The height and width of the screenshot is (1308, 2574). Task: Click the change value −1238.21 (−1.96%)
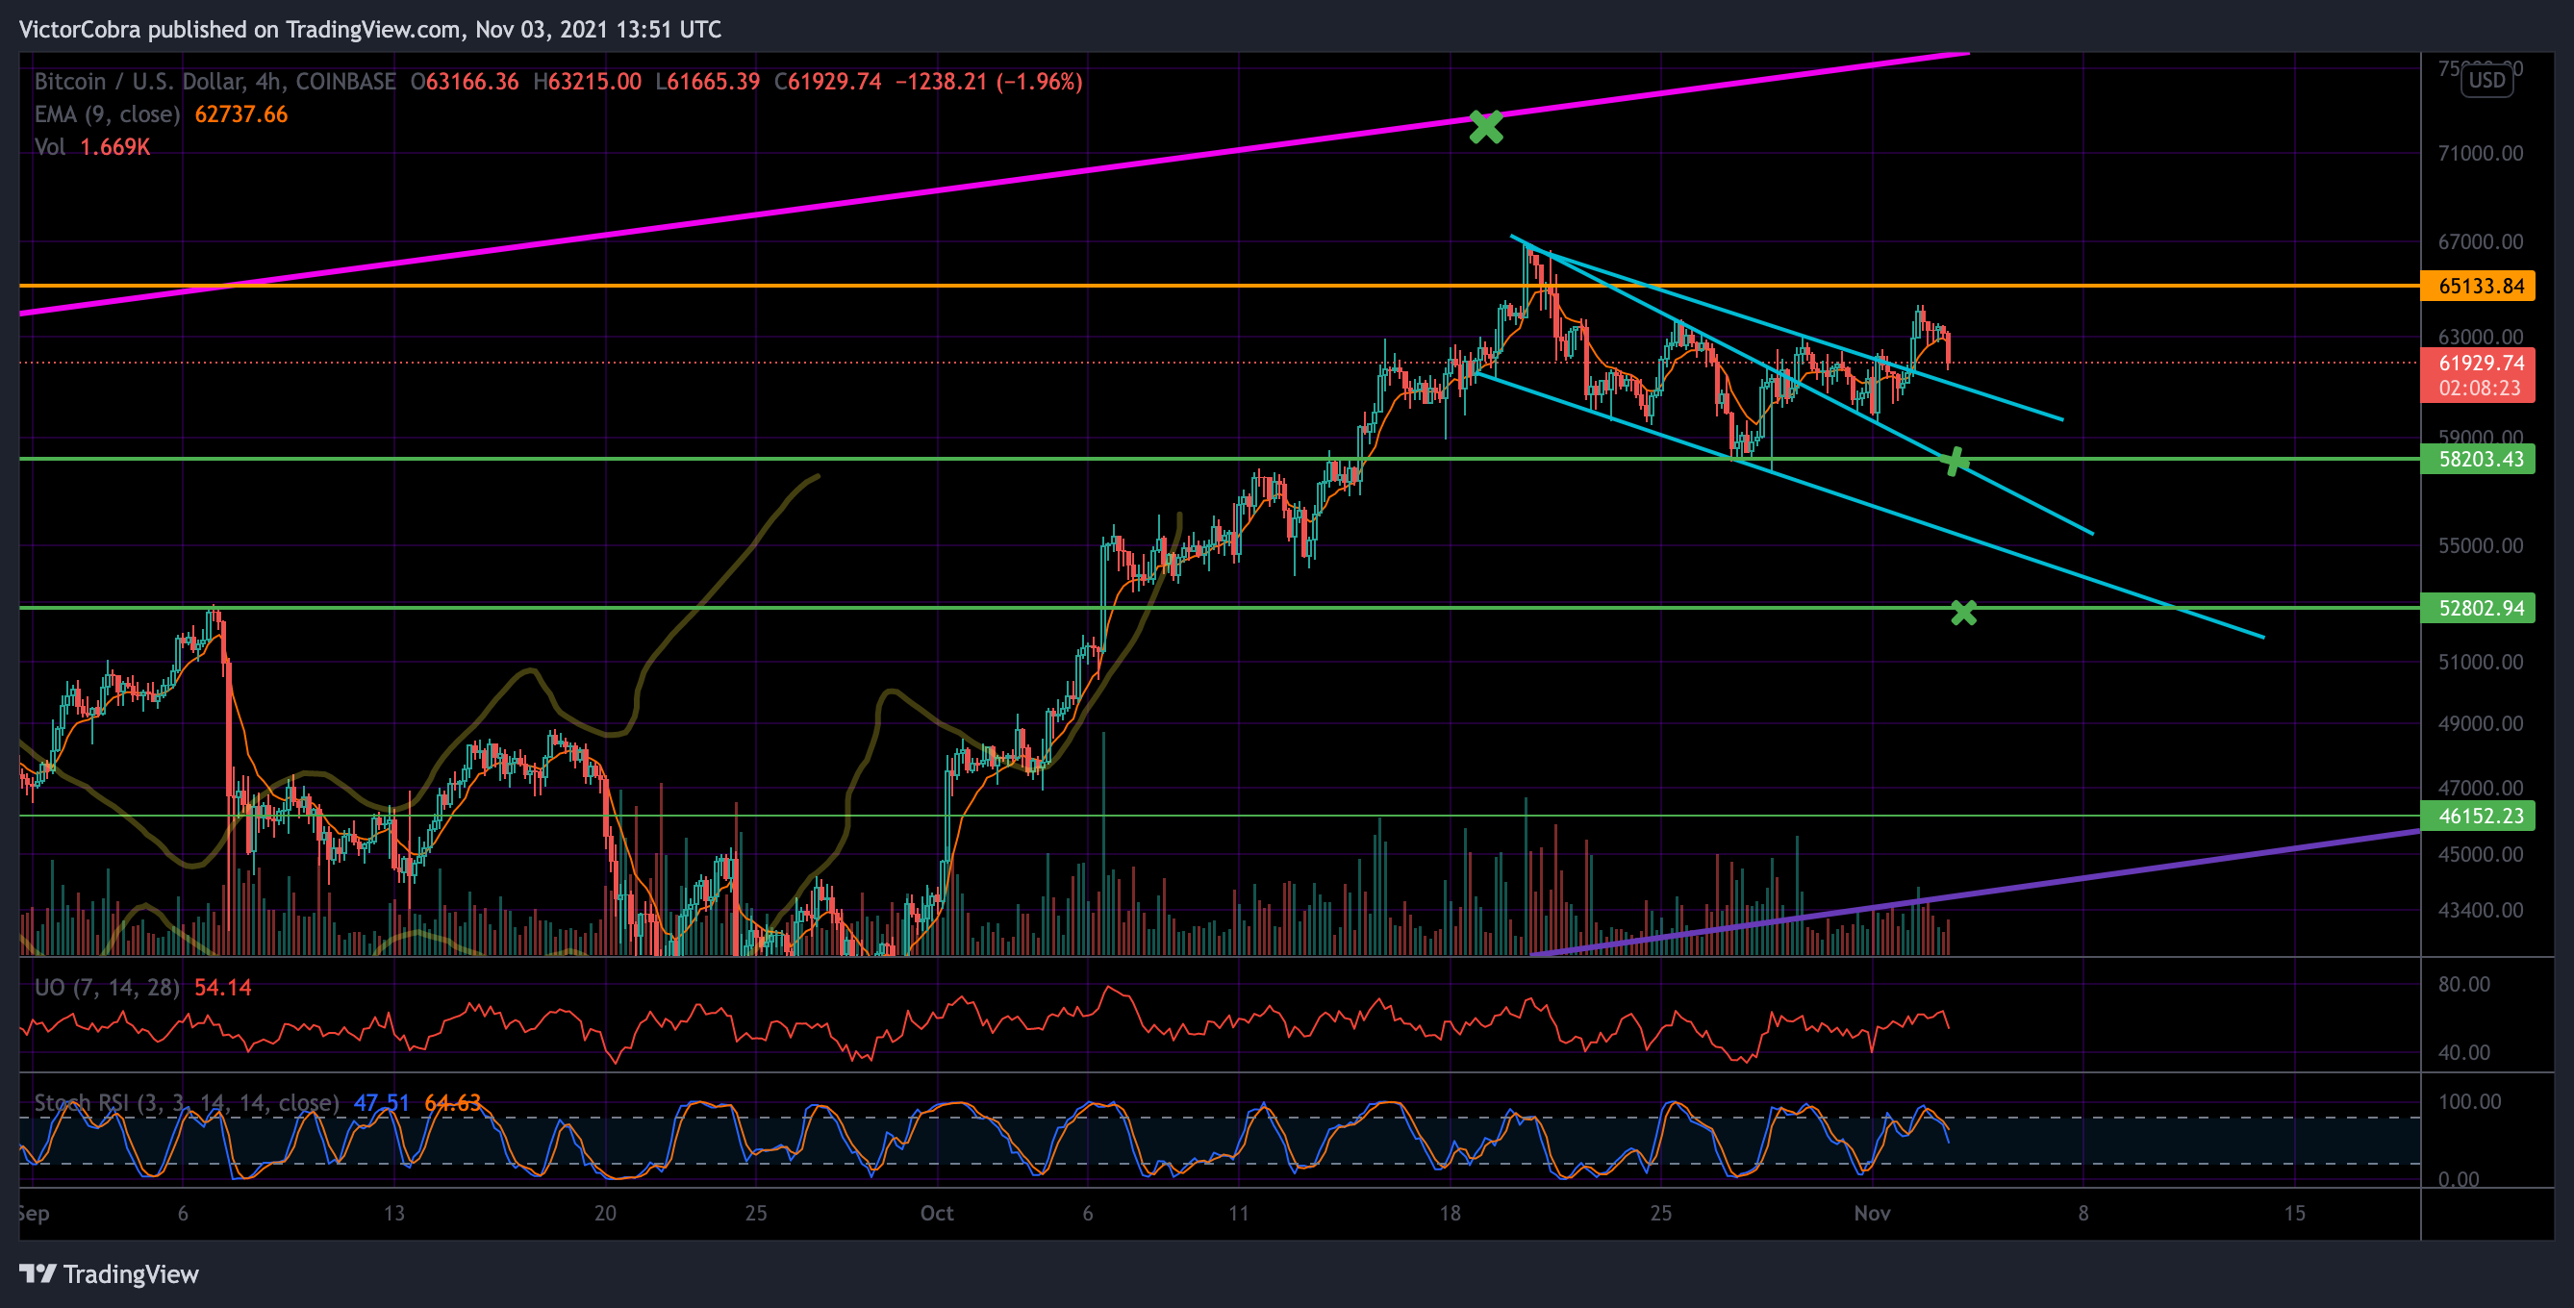coord(988,81)
